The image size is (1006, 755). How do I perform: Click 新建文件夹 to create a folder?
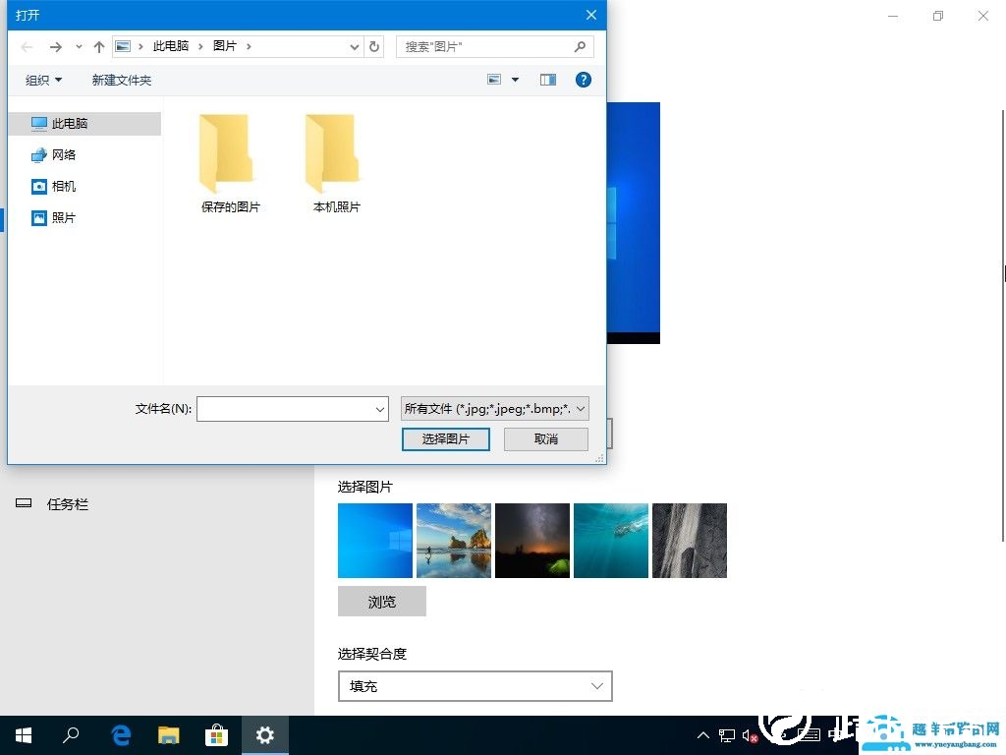(121, 80)
